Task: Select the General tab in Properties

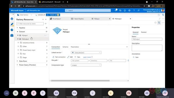Action: [x=135, y=32]
